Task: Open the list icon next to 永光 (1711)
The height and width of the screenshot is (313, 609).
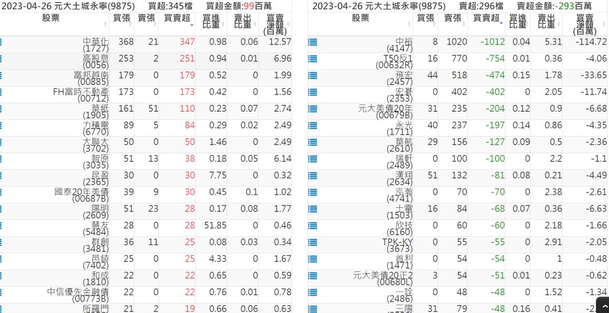Action: pos(312,125)
